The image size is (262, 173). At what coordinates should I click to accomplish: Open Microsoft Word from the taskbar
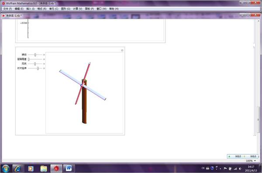click(x=69, y=169)
